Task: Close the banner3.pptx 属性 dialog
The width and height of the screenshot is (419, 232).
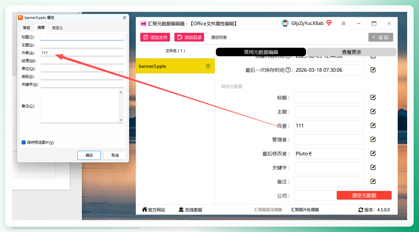Action: [125, 18]
